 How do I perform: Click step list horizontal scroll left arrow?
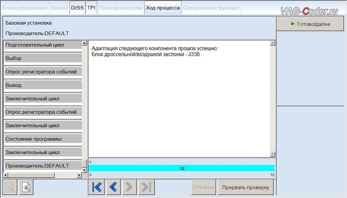click(x=6, y=175)
